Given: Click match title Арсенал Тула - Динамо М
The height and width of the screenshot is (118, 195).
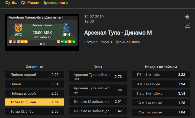Looking at the screenshot, I should click(118, 33).
